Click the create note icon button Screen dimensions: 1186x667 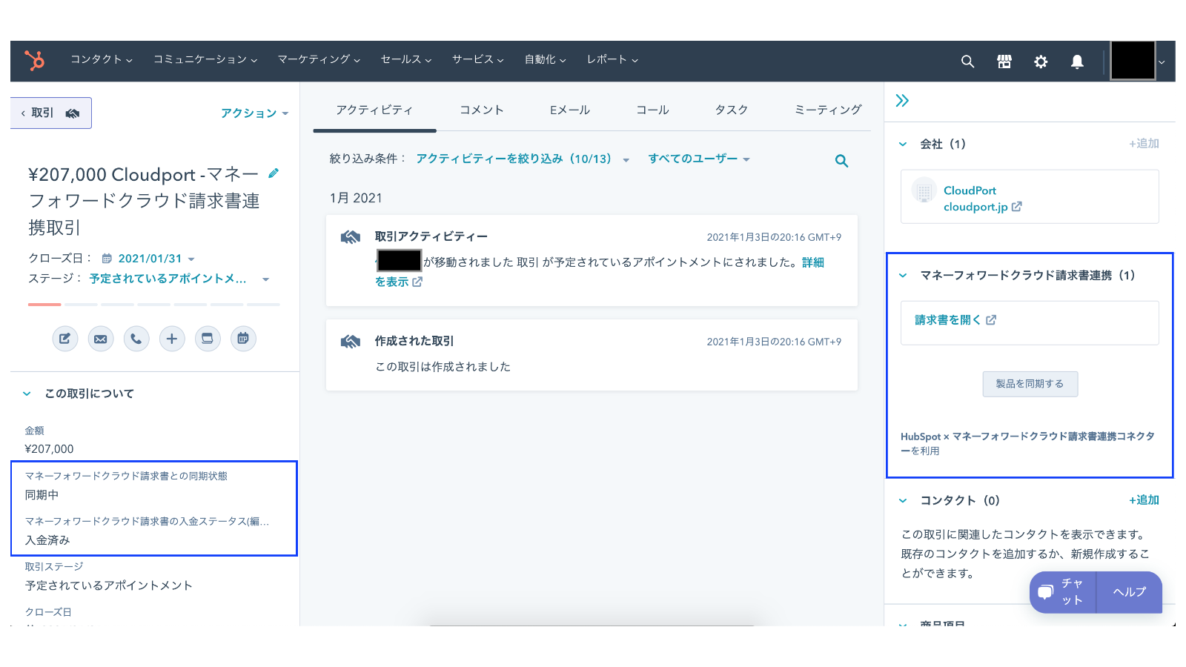pos(65,339)
